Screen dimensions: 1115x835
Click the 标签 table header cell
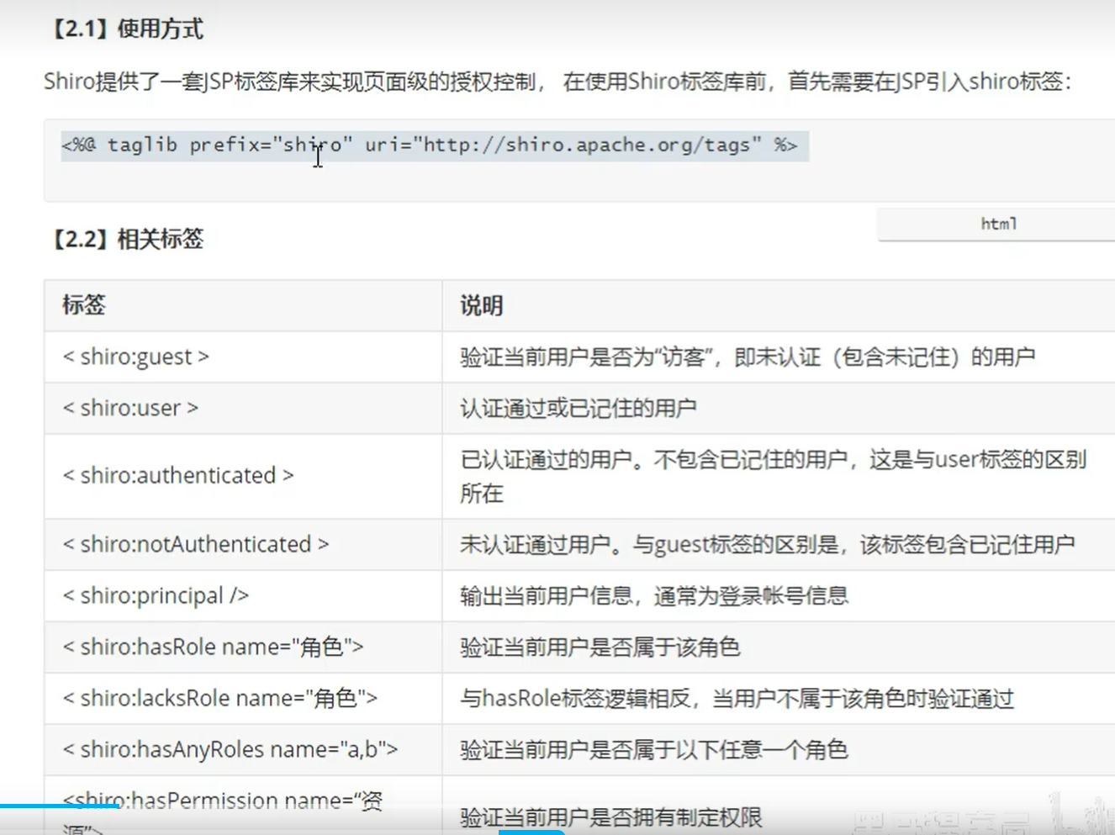coord(82,304)
